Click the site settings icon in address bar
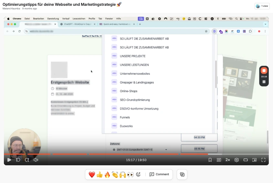Screen dimensions: 273x183 (x=26, y=31)
